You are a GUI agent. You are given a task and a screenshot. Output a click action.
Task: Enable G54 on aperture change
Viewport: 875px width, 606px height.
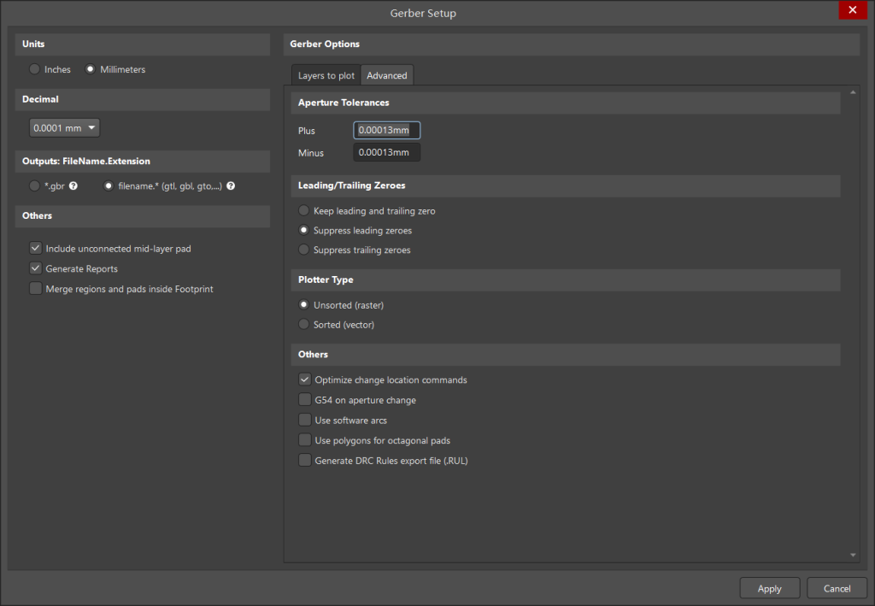click(305, 399)
